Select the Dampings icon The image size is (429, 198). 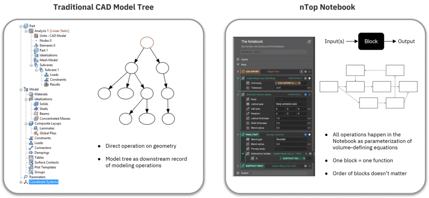point(31,153)
